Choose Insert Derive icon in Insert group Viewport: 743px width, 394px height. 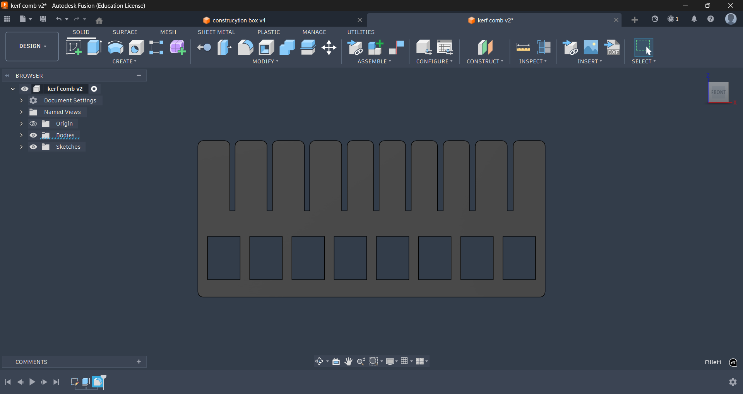(x=570, y=48)
